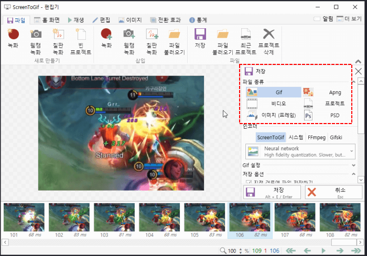The width and height of the screenshot is (367, 256).
Task: Play the animation preview
Action: [x=323, y=251]
